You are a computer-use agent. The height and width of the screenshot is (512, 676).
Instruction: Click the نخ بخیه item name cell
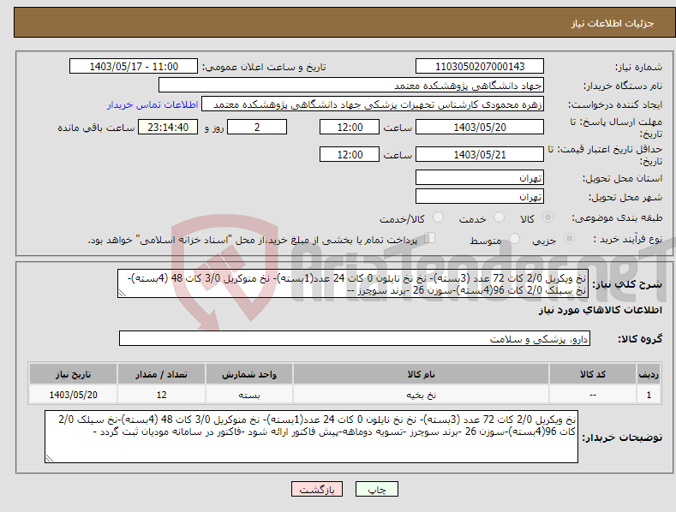coord(421,395)
